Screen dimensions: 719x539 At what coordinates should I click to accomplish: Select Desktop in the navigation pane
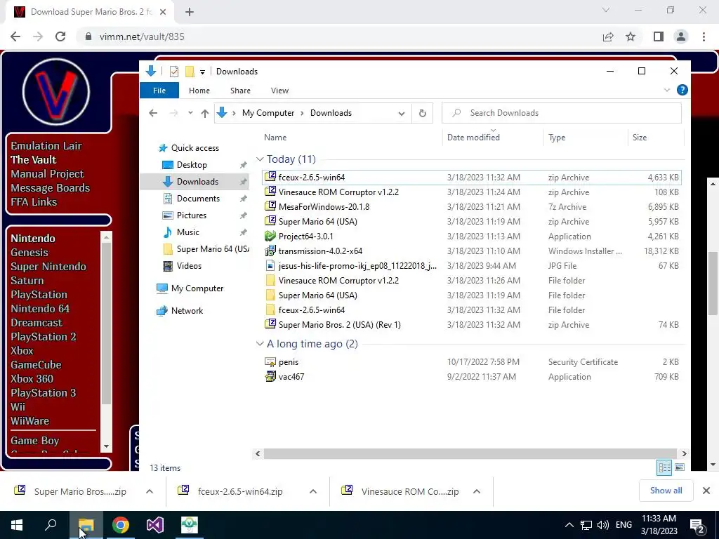coord(192,165)
